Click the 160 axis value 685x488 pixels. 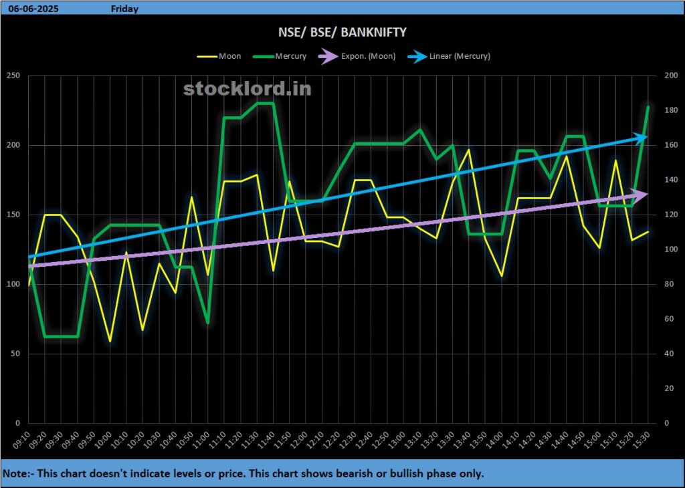670,145
